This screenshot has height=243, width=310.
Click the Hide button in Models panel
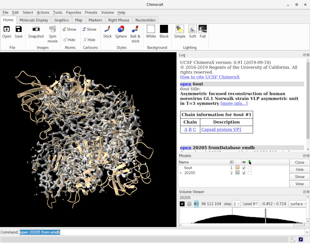300,169
